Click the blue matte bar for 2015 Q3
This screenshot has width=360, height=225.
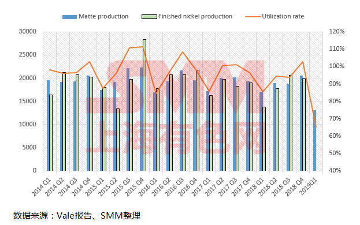click(128, 119)
